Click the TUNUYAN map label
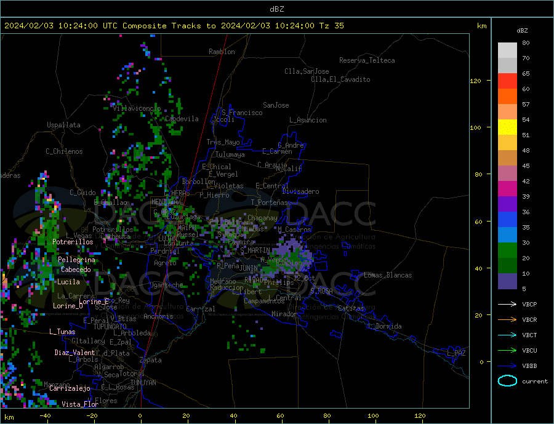The image size is (554, 424). 143,383
